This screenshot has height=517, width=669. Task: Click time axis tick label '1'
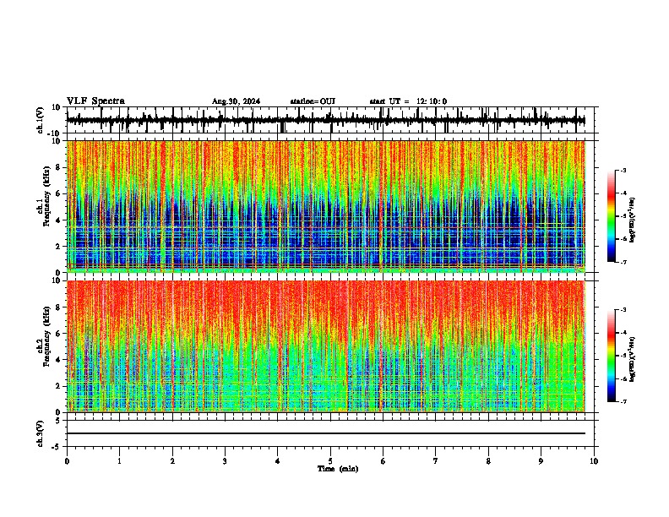point(119,461)
